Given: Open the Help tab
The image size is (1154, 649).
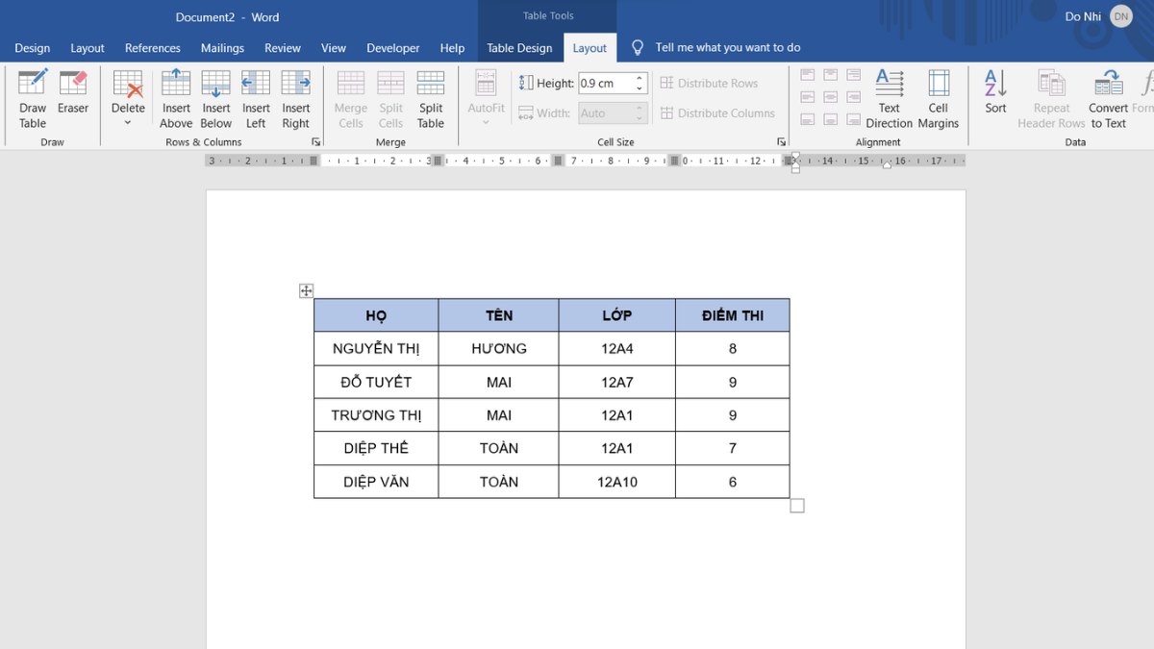Looking at the screenshot, I should [453, 48].
